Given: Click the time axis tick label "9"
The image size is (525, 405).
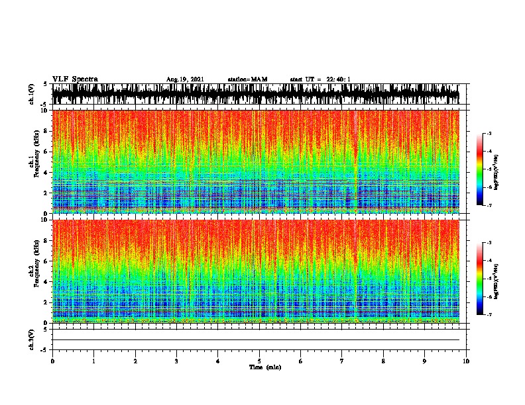Looking at the screenshot, I should coord(424,361).
